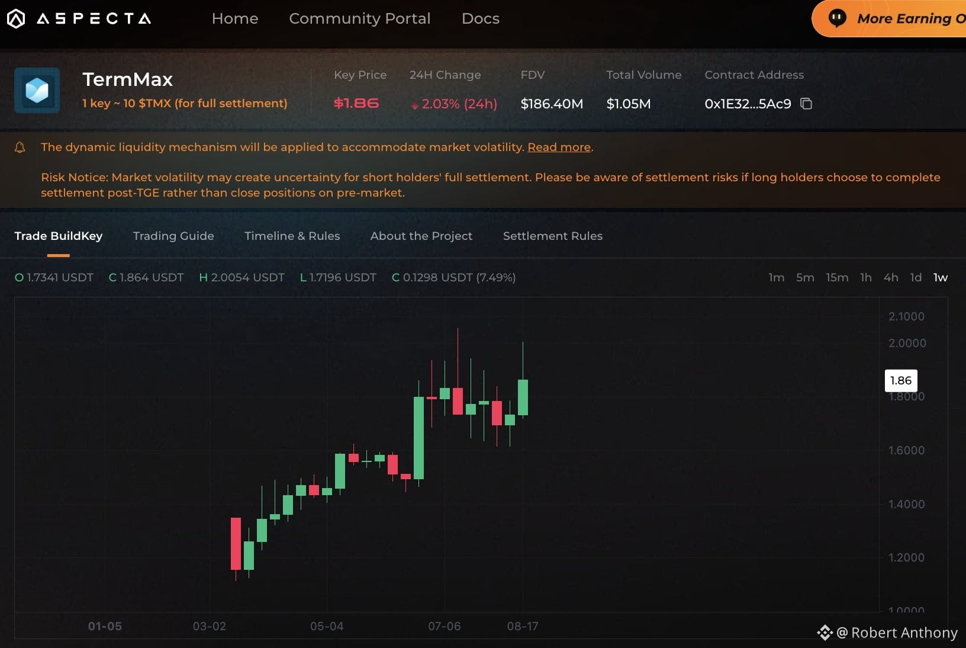
Task: Click the 01-05 date axis label
Action: tap(105, 626)
